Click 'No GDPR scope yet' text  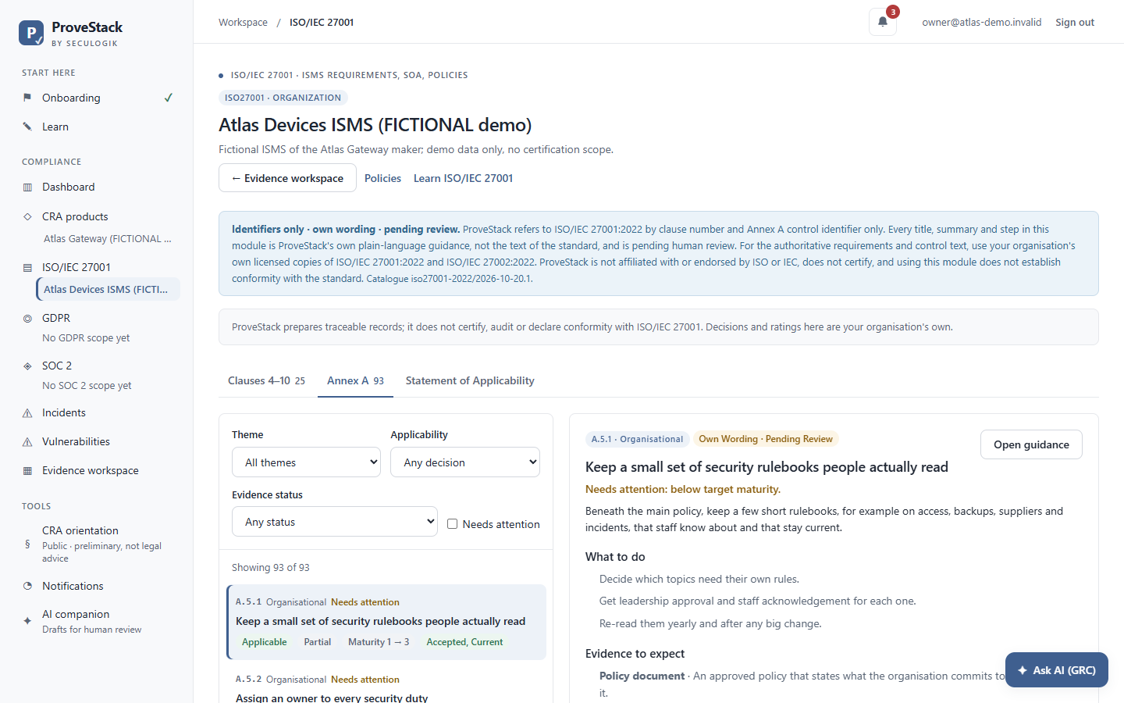(x=86, y=338)
